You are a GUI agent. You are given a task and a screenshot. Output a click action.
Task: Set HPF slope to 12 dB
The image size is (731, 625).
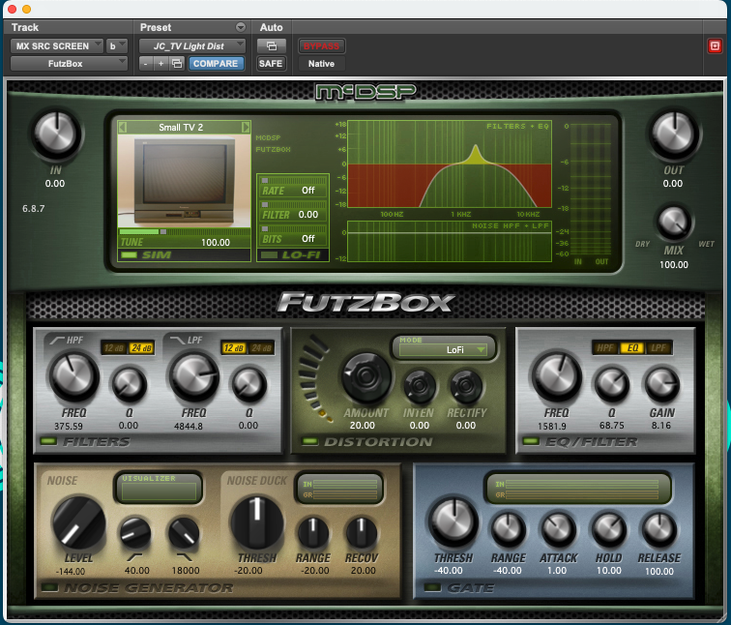pos(114,348)
